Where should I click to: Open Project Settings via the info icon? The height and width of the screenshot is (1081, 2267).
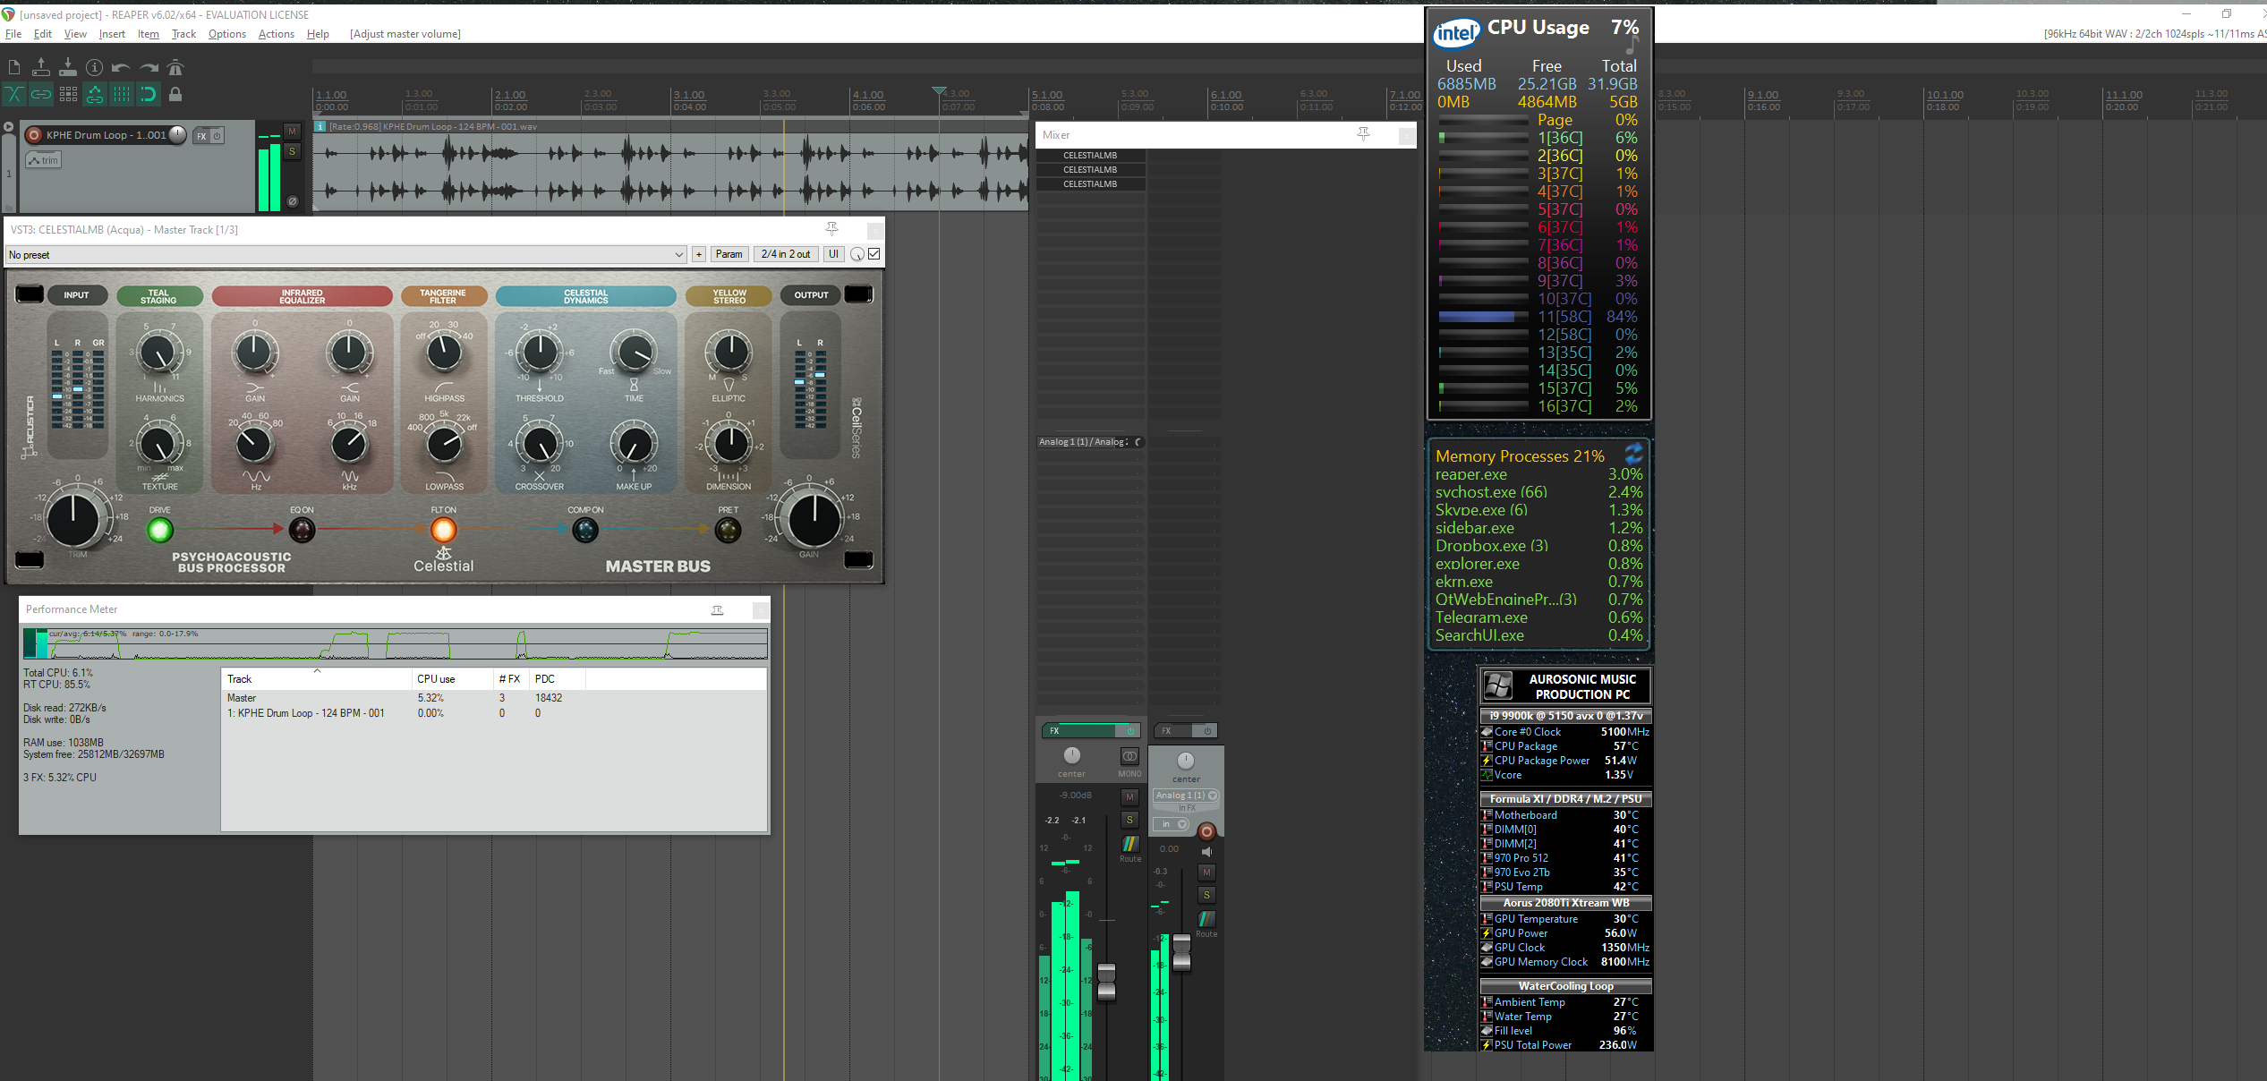pos(94,67)
